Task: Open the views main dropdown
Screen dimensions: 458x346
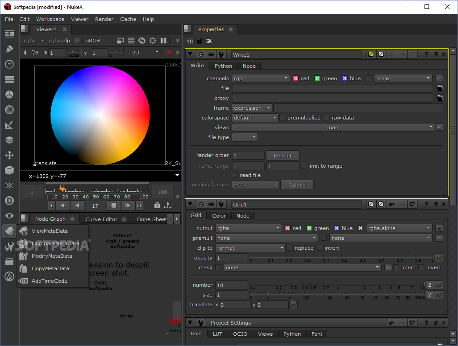Action: tap(333, 128)
